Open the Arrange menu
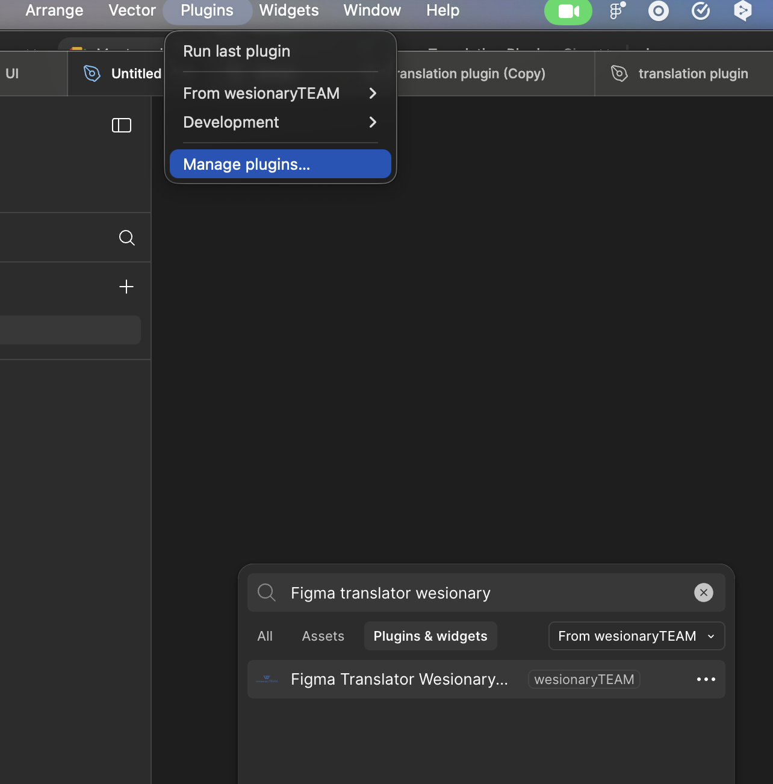This screenshot has height=784, width=773. tap(54, 10)
